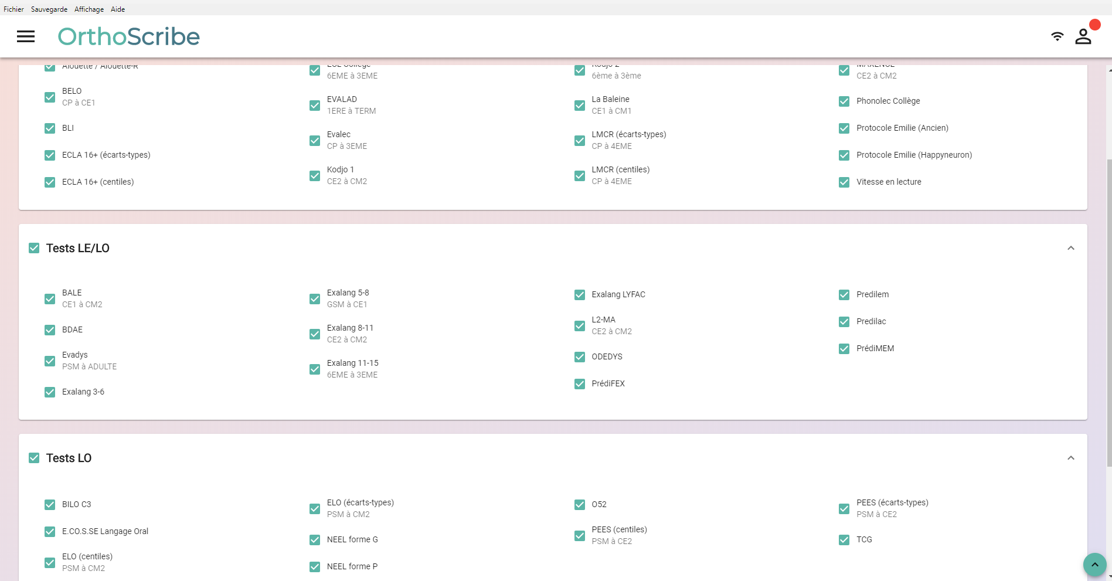The image size is (1112, 581).
Task: Open the Sauvegarde menu
Action: [49, 9]
